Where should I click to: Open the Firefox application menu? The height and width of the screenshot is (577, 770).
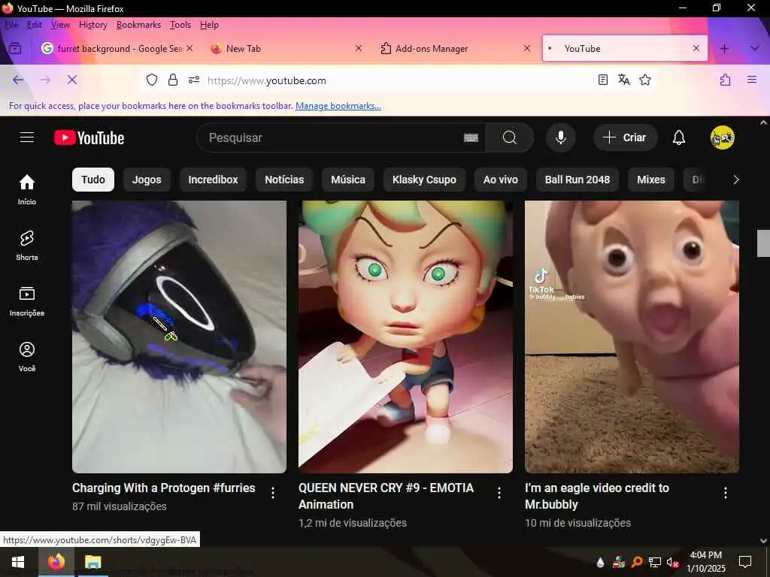tap(752, 80)
